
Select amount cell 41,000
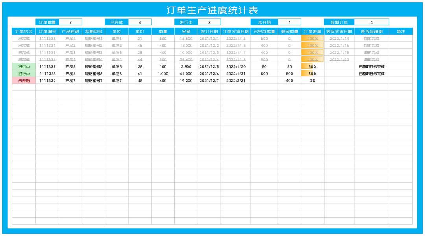point(186,74)
